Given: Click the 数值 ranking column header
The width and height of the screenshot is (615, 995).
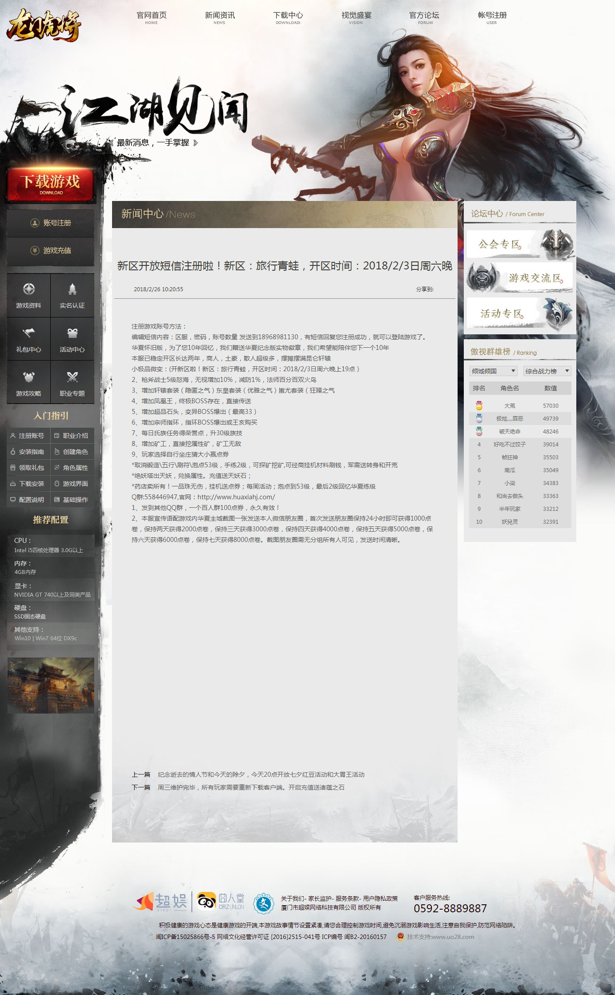Looking at the screenshot, I should pos(551,388).
